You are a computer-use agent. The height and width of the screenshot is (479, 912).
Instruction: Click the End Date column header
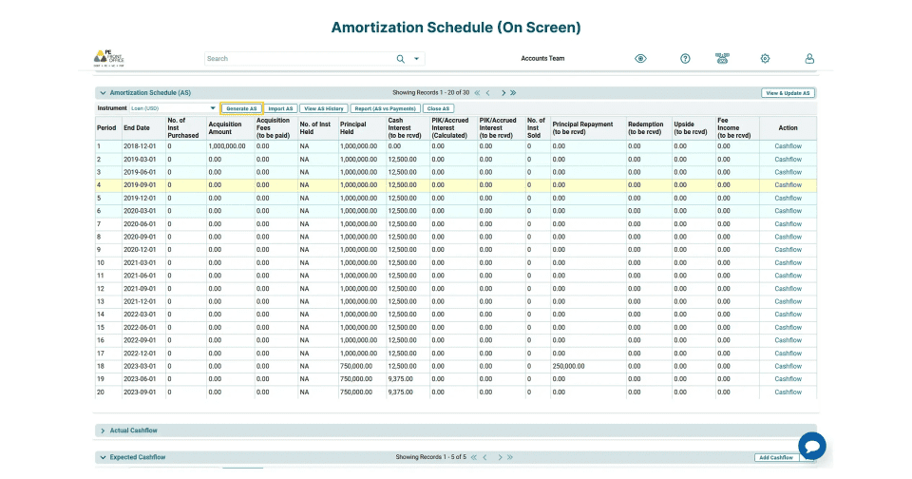click(x=137, y=128)
